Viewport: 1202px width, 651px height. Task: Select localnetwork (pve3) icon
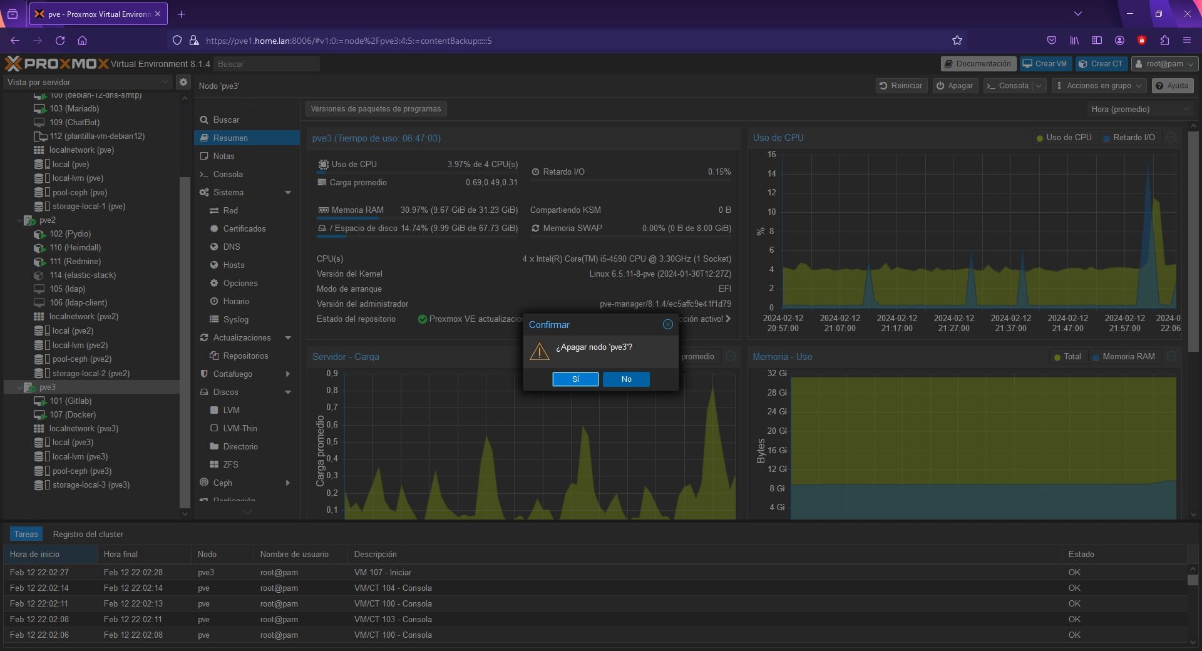coord(39,429)
